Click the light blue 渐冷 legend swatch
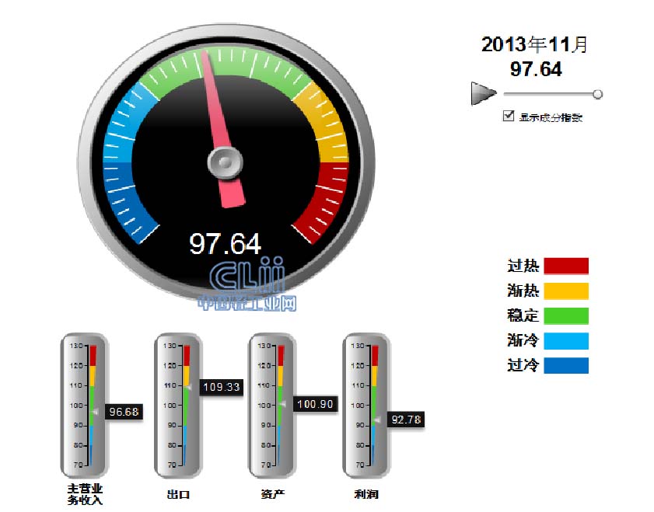 [x=565, y=340]
